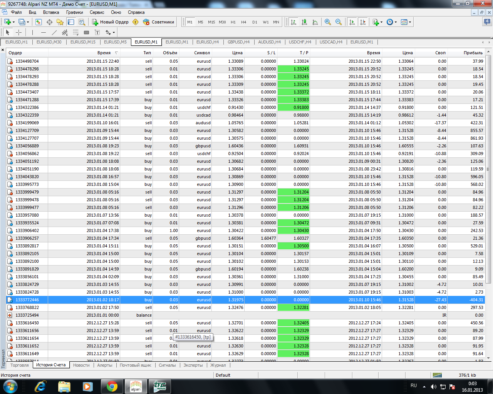Open the Market Watch window icon
Image resolution: width=493 pixels, height=394 pixels.
[x=39, y=22]
